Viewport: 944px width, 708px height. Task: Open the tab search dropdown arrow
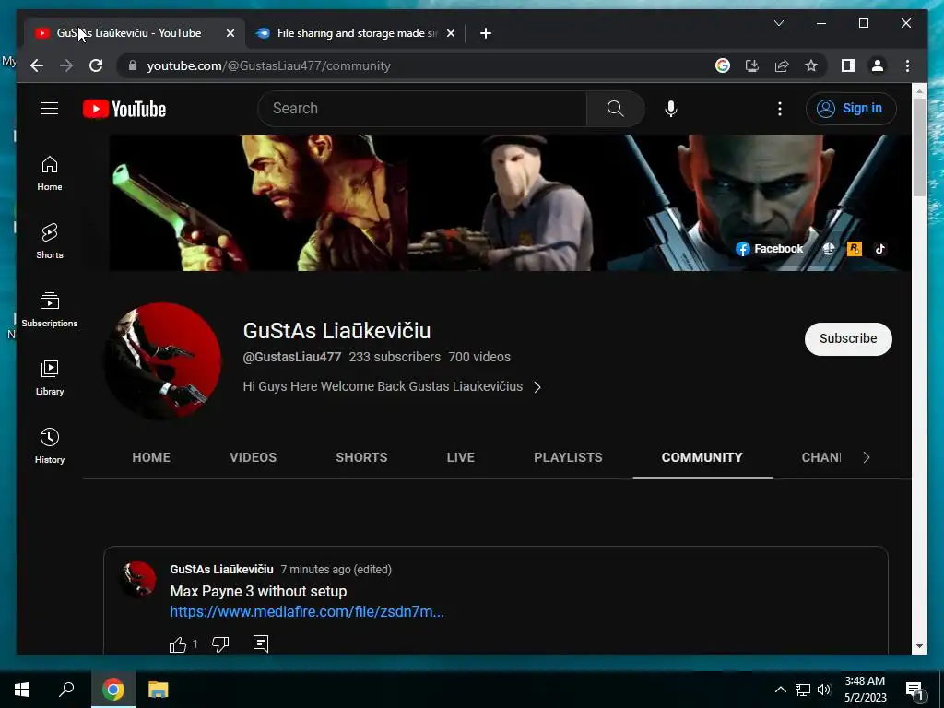tap(778, 23)
